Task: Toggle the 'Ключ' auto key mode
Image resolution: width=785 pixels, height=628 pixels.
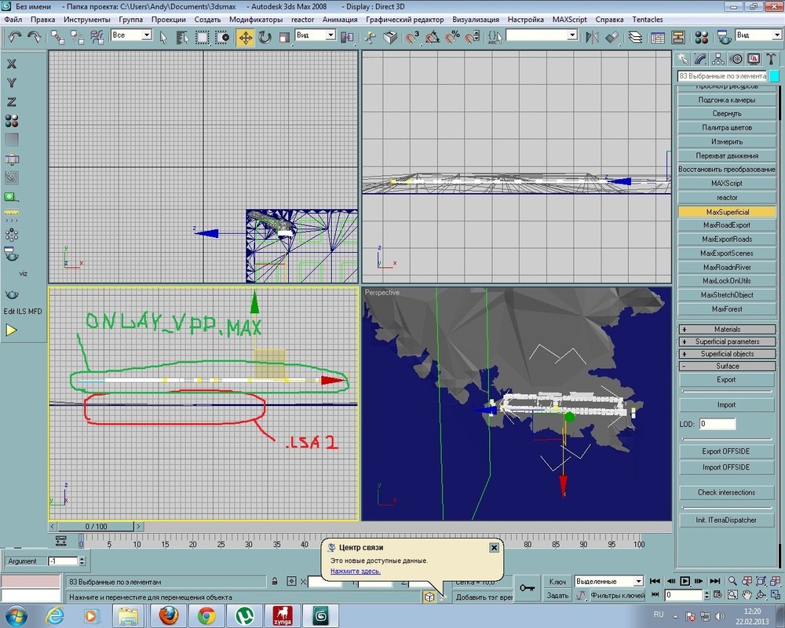Action: pyautogui.click(x=557, y=582)
